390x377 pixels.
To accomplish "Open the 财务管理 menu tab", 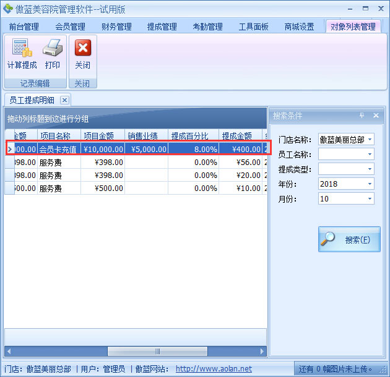I will [116, 27].
